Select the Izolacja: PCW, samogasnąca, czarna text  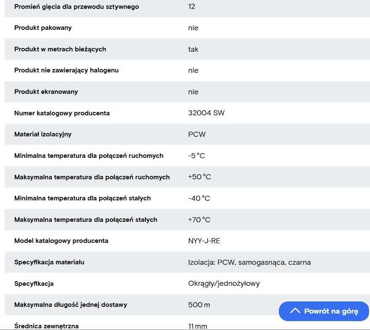click(249, 262)
